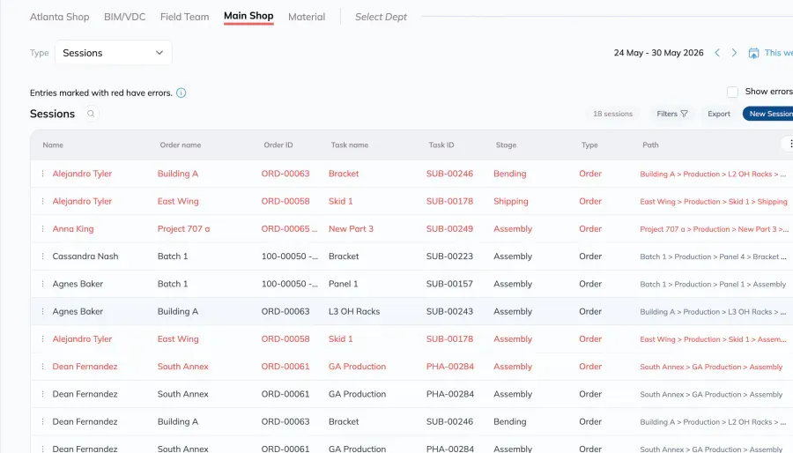Click the Order ID column header

tap(278, 145)
